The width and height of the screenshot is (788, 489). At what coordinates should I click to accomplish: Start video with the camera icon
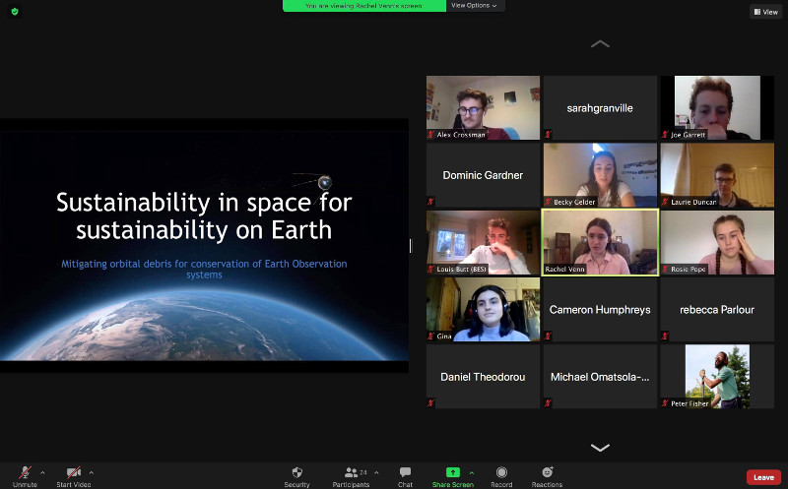(73, 473)
